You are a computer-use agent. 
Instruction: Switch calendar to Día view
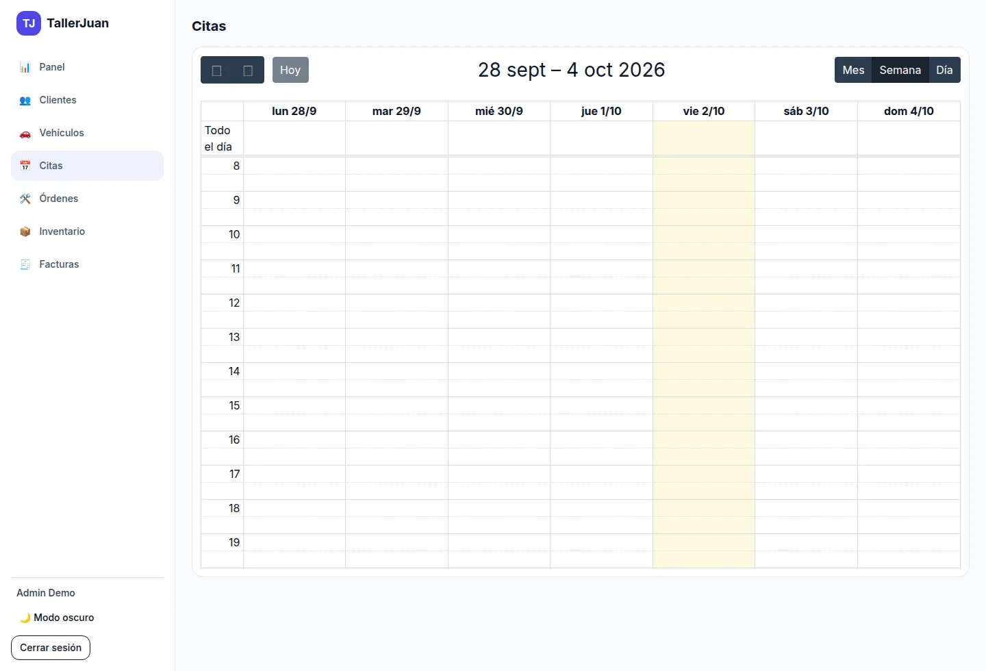pyautogui.click(x=944, y=70)
